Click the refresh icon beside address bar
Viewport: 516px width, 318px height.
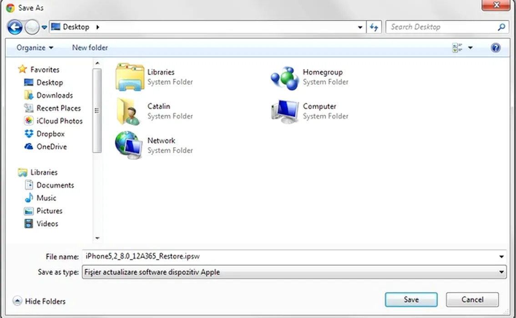pyautogui.click(x=374, y=27)
